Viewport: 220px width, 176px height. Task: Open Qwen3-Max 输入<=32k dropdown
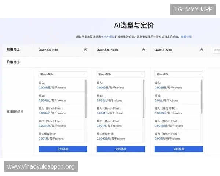click(179, 74)
